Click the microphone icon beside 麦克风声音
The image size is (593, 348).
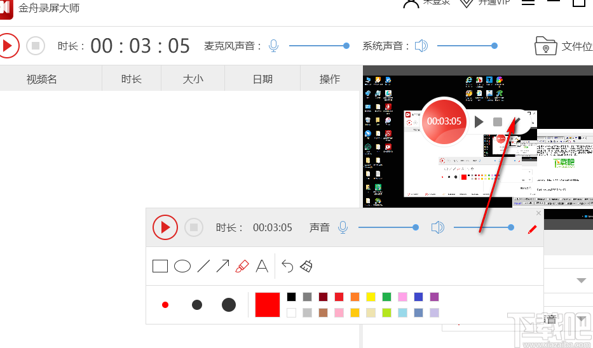273,46
